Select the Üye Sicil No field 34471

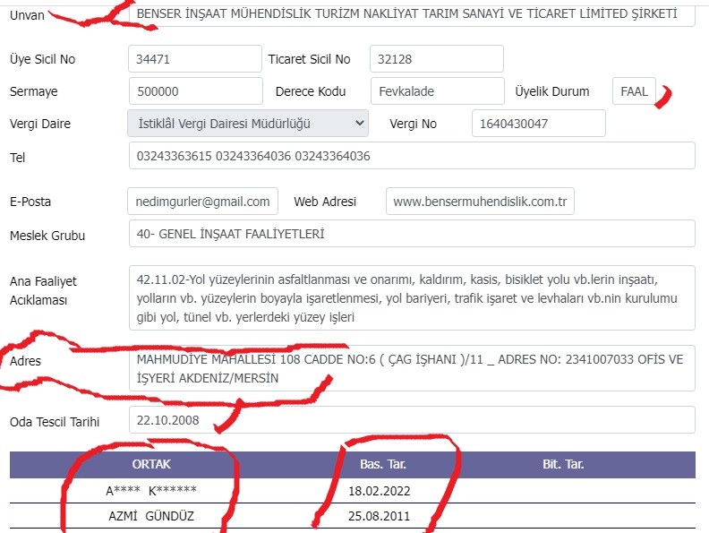point(195,59)
